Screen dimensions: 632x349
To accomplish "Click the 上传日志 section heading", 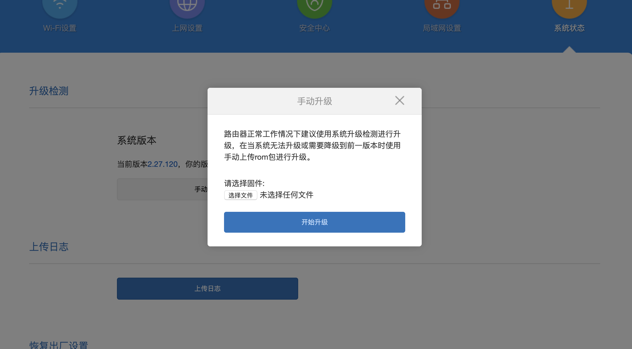I will click(49, 247).
